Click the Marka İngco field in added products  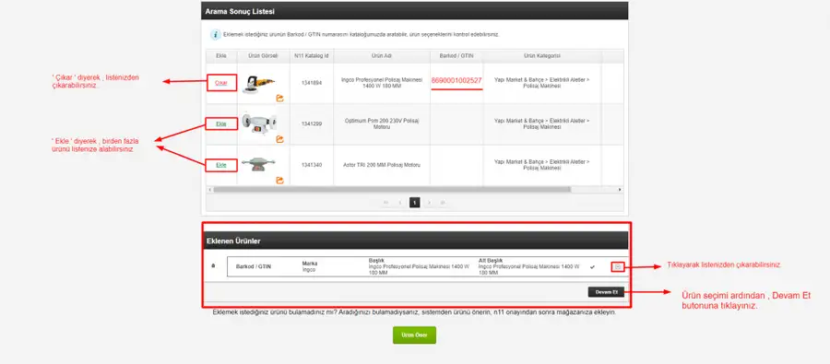tap(309, 266)
